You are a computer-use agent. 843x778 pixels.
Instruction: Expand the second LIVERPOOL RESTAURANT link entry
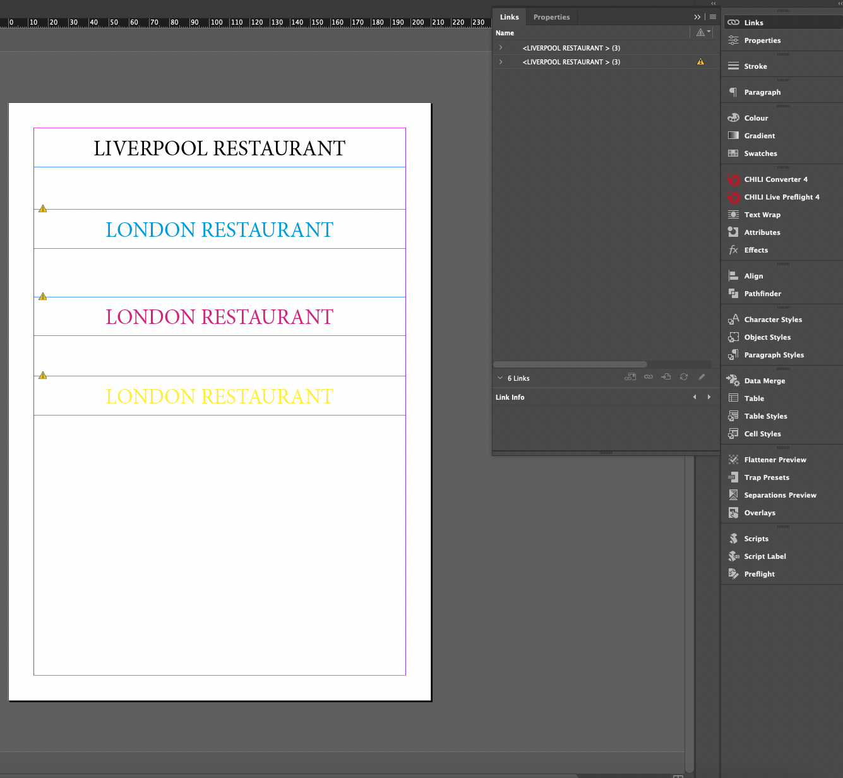point(501,61)
